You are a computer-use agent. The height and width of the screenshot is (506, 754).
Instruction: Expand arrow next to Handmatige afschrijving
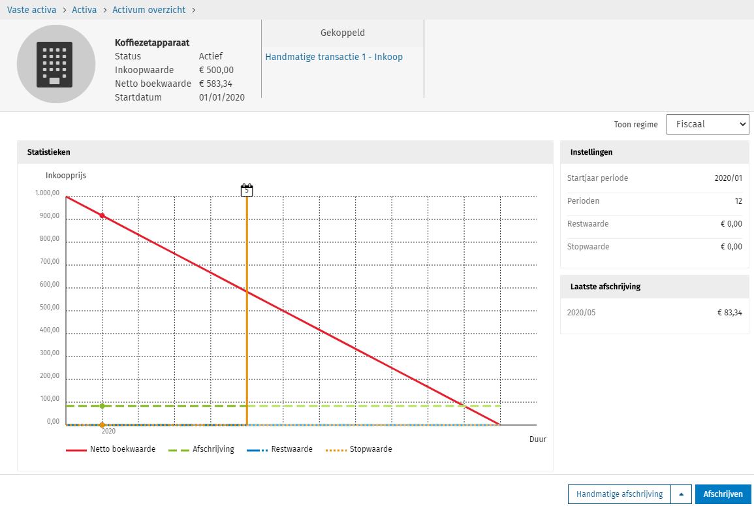click(x=681, y=494)
